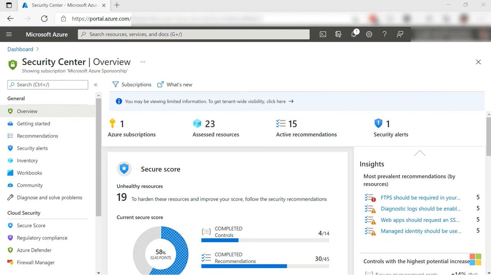The height and width of the screenshot is (275, 491).
Task: Go to Dashboard via the breadcrumb
Action: coord(20,49)
